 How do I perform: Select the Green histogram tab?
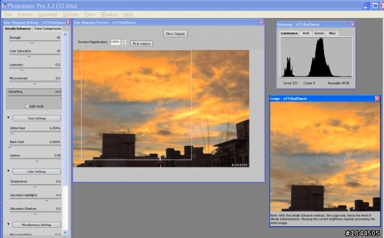coord(319,33)
